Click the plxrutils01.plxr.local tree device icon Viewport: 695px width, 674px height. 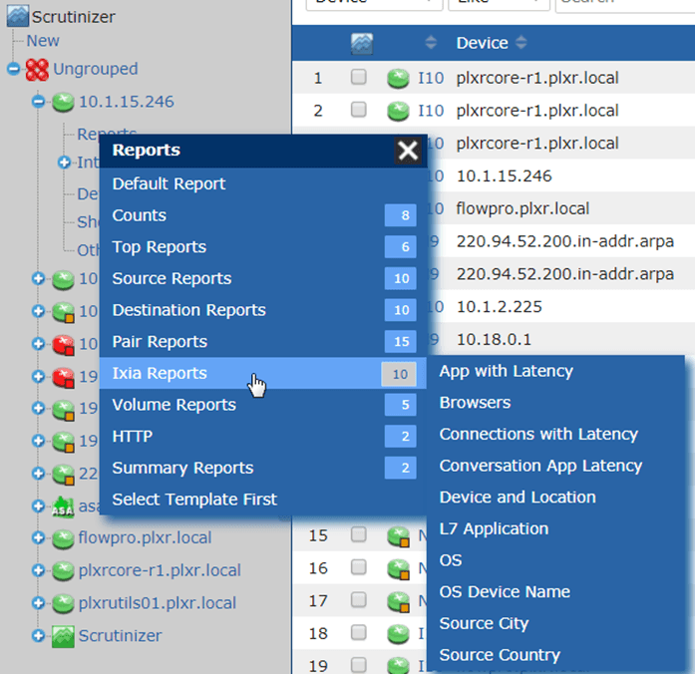(x=63, y=603)
